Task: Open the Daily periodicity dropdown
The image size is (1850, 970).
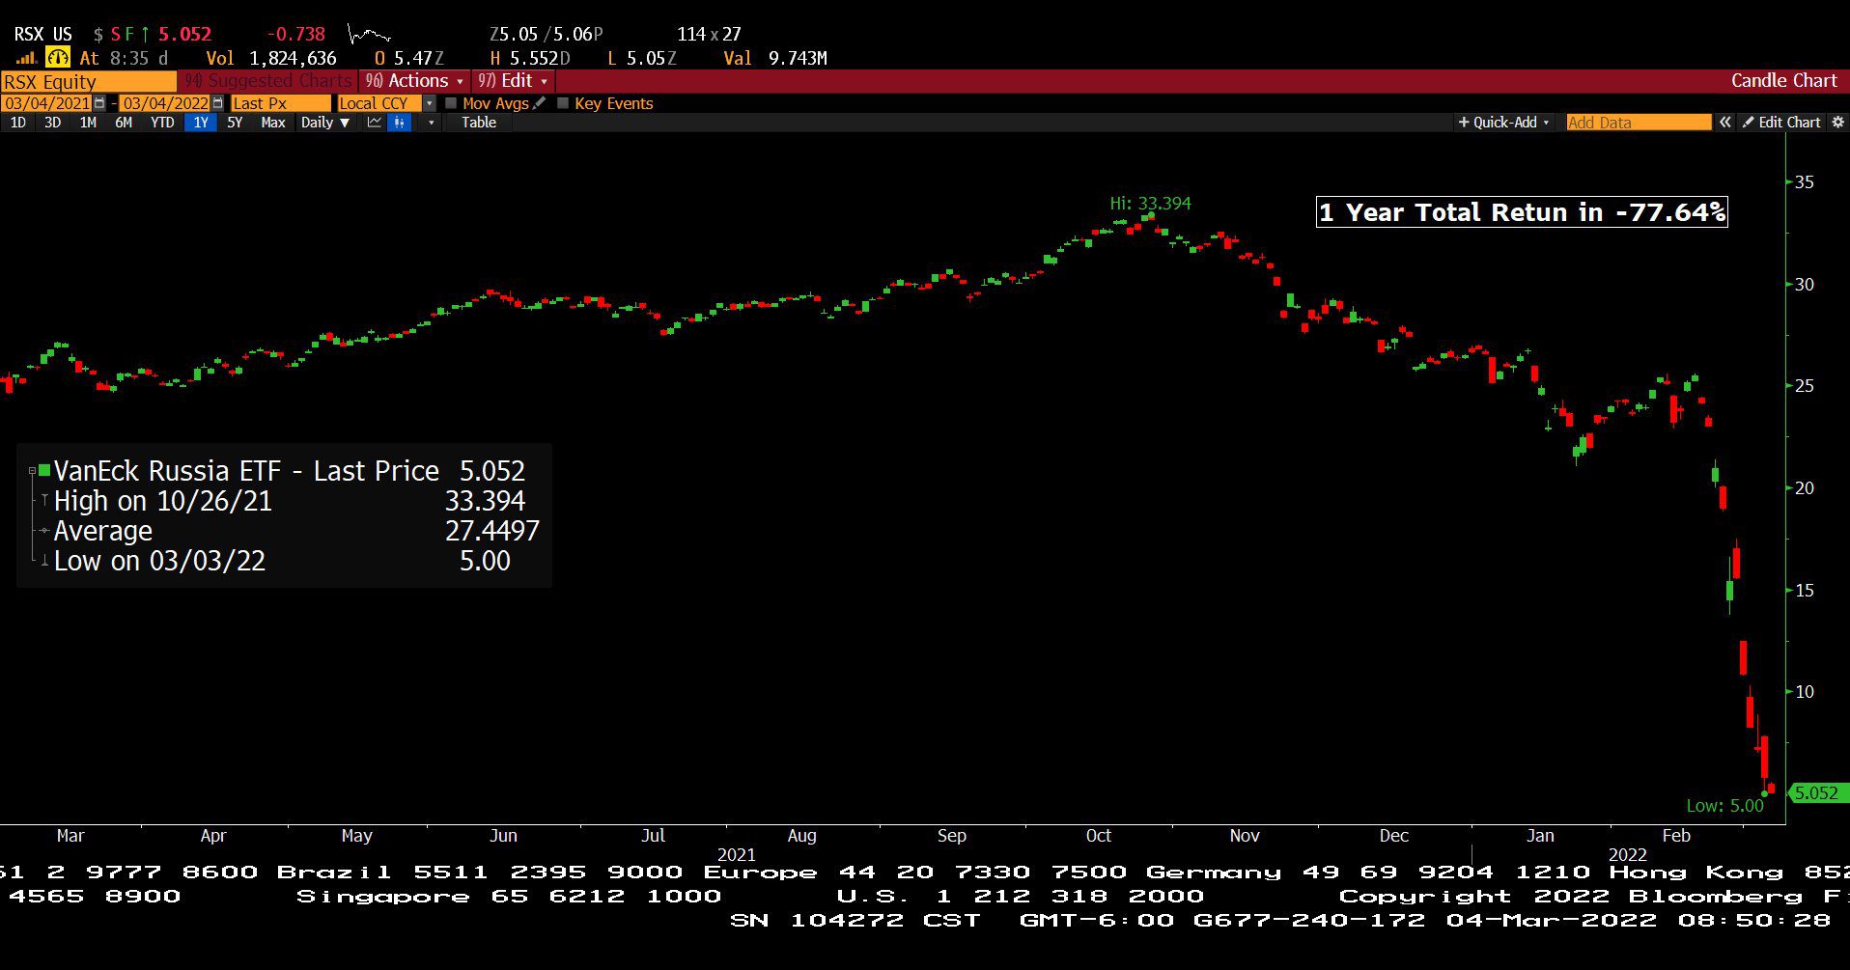Action: [324, 123]
